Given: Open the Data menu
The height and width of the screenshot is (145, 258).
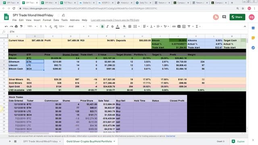Looking at the screenshot, I should pos(56,20).
